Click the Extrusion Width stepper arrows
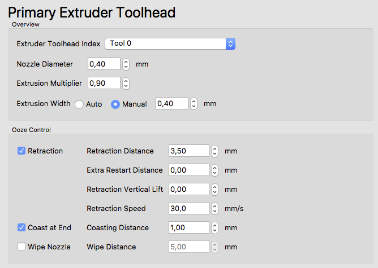Viewport: 378px width, 268px height. coord(194,103)
